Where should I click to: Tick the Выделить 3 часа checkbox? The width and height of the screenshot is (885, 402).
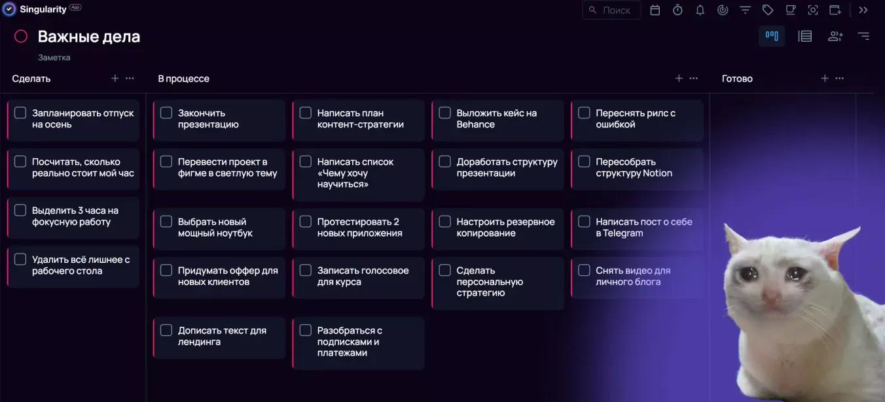click(20, 210)
